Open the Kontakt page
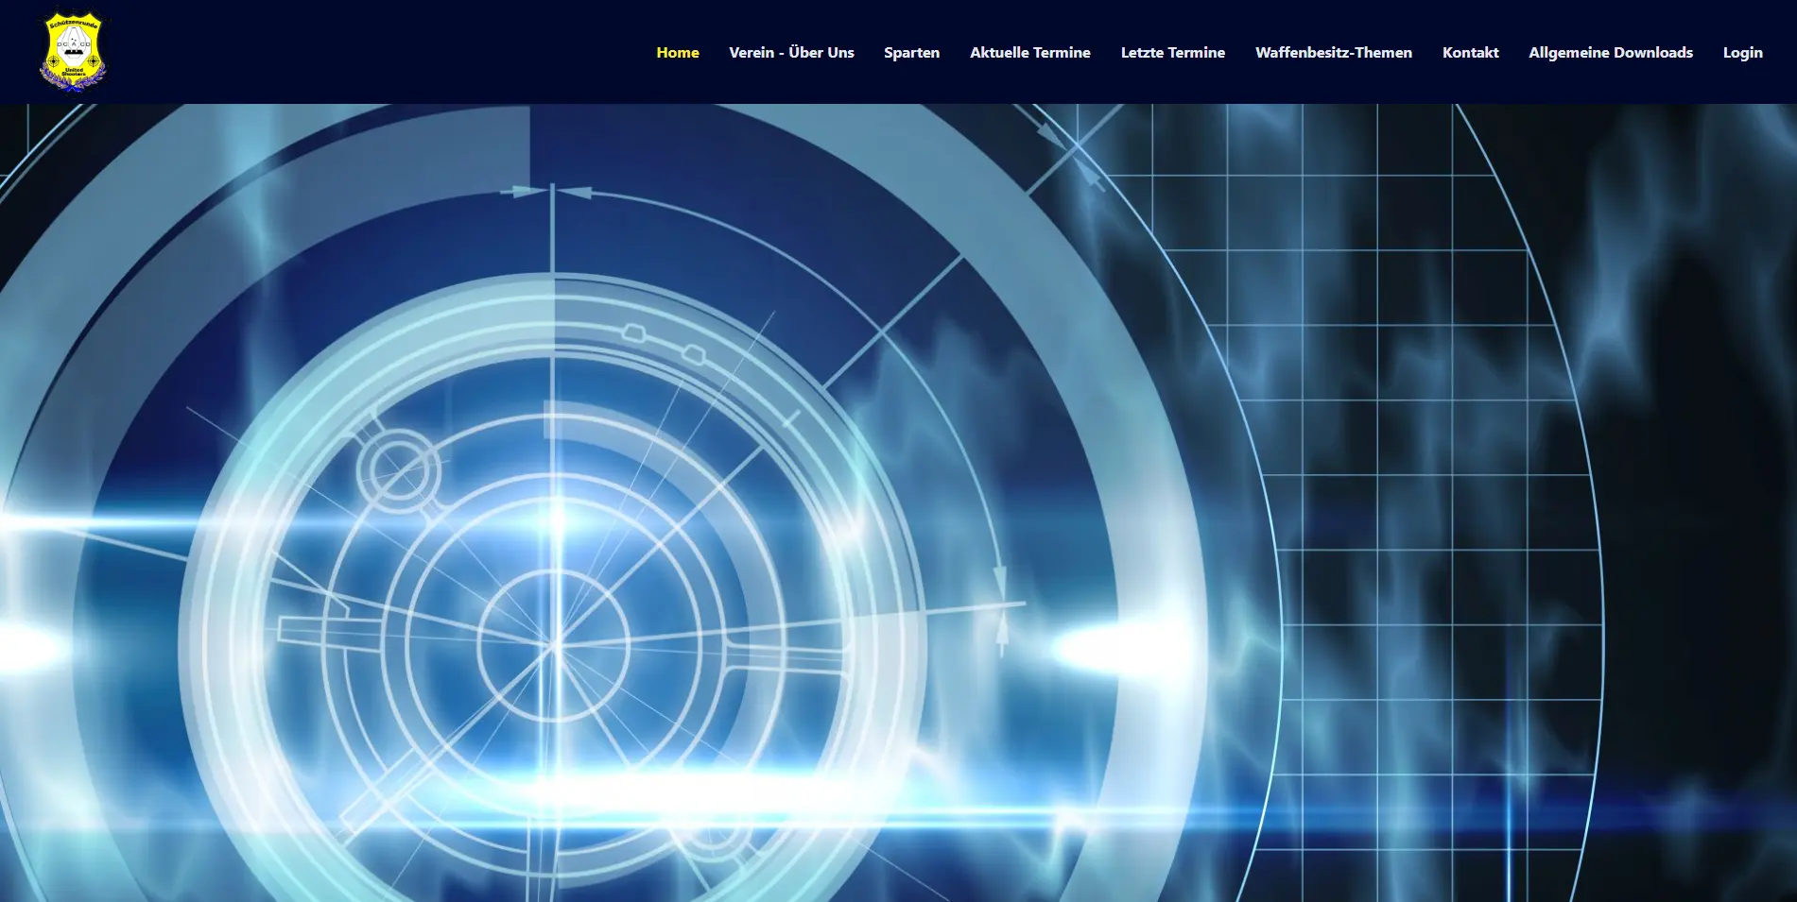The image size is (1797, 902). click(x=1470, y=53)
